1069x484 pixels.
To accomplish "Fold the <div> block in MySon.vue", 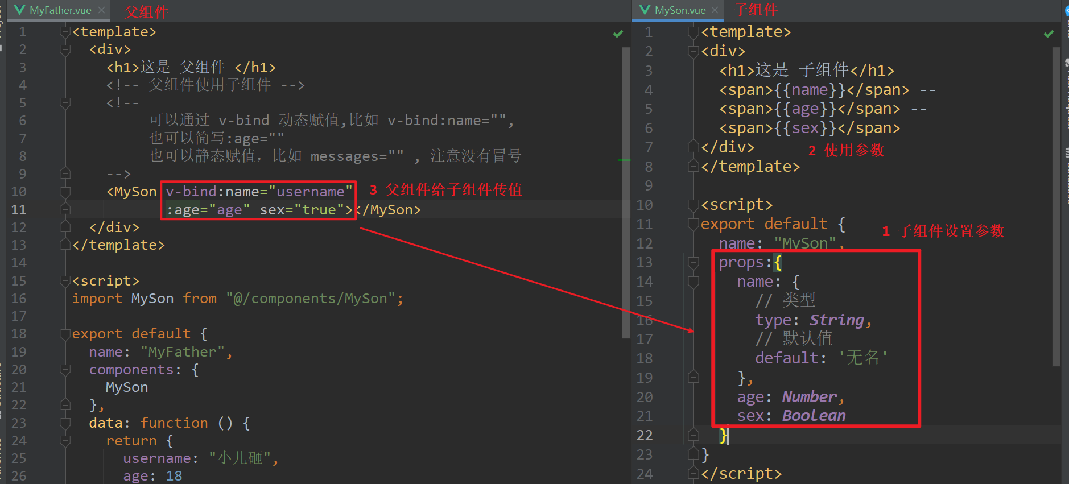I will (693, 52).
